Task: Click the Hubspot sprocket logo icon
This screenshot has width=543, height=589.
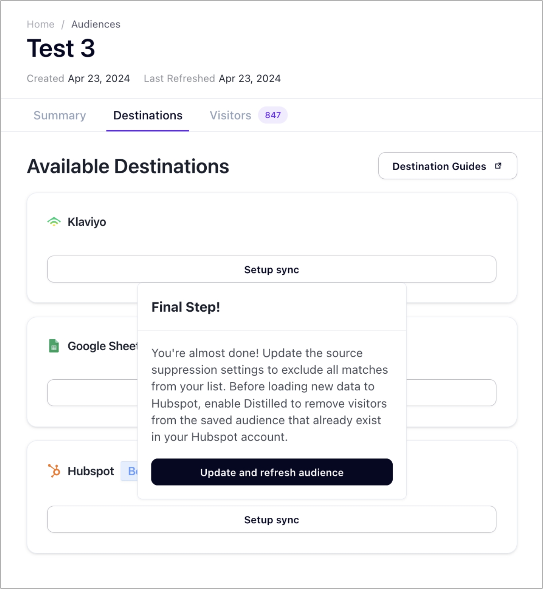Action: [x=54, y=471]
